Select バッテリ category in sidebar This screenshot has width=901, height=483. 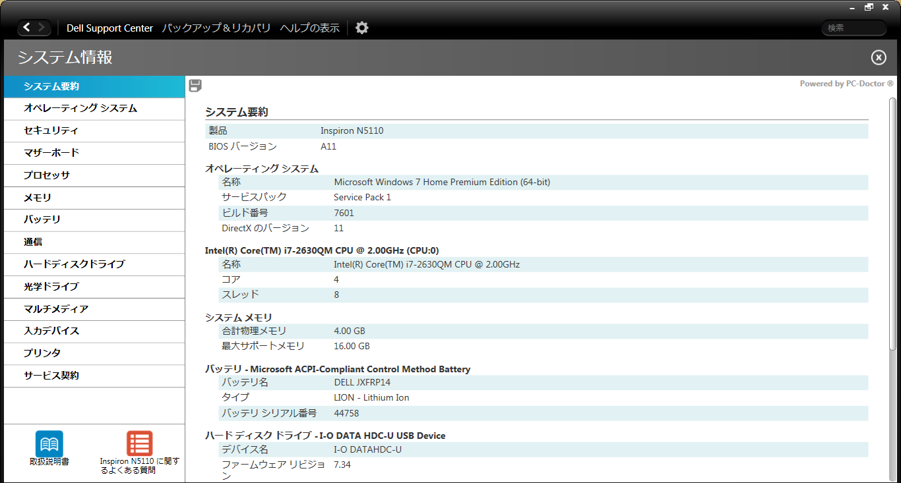94,219
